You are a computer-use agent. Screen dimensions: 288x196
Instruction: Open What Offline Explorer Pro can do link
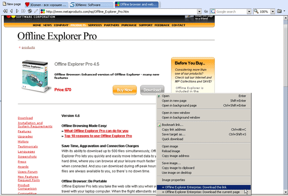96,131
